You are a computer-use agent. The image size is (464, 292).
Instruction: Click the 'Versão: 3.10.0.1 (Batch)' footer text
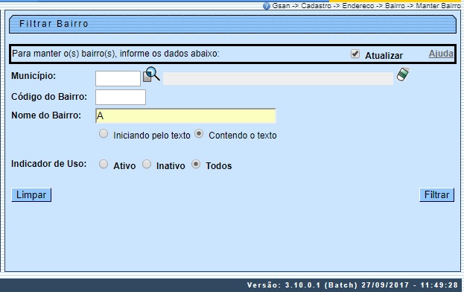(302, 285)
